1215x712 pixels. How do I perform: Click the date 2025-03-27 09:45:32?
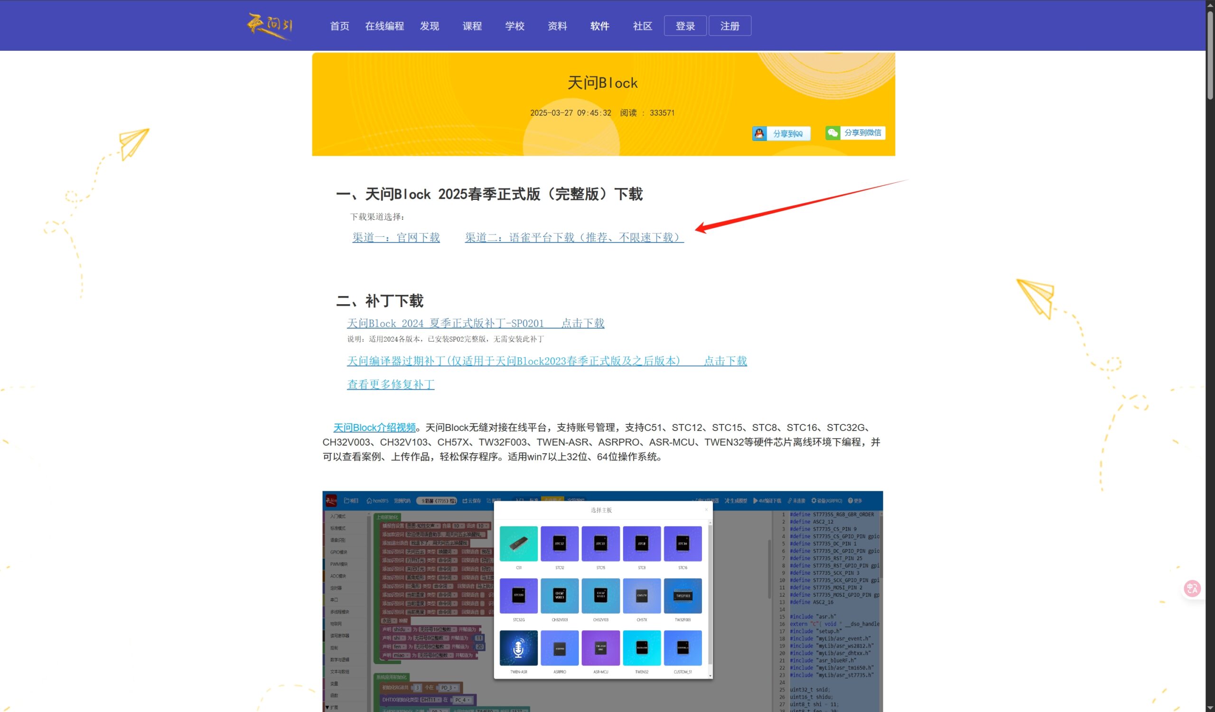pyautogui.click(x=571, y=113)
